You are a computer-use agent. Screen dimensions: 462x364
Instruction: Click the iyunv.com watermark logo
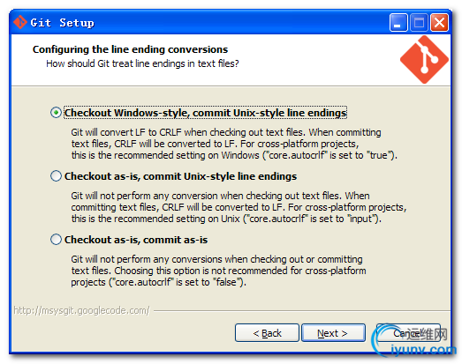(x=413, y=341)
